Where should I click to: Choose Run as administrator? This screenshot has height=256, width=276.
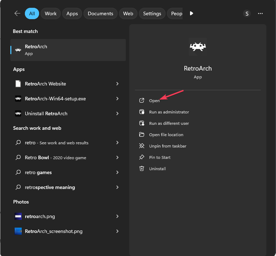coord(169,112)
